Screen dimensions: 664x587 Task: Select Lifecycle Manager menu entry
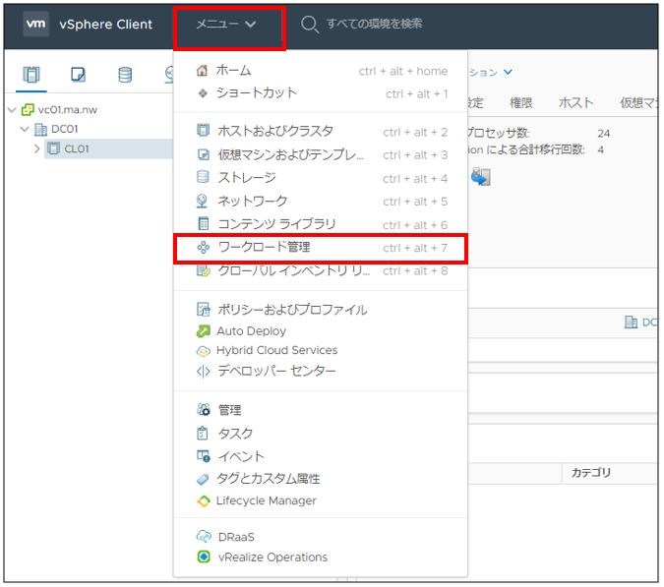point(266,500)
